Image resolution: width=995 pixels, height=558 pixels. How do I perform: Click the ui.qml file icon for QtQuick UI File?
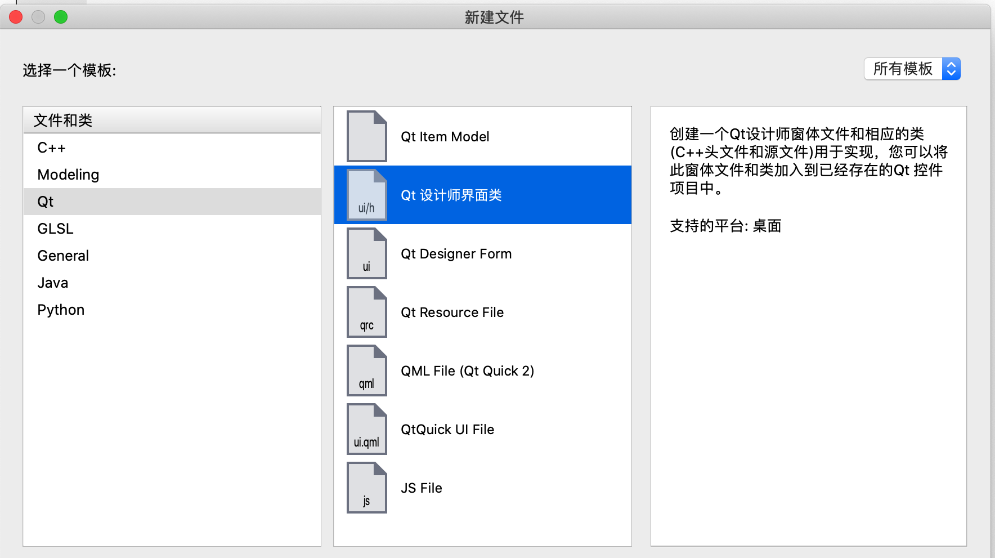click(367, 429)
